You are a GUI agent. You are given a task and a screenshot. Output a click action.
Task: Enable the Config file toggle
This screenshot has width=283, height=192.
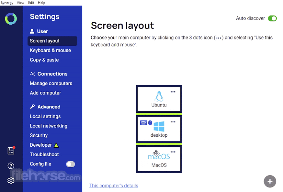[x=71, y=164]
